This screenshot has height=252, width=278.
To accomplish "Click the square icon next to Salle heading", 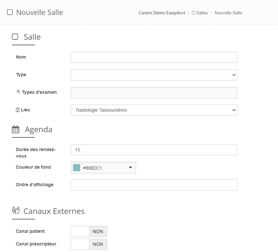I will (15, 37).
